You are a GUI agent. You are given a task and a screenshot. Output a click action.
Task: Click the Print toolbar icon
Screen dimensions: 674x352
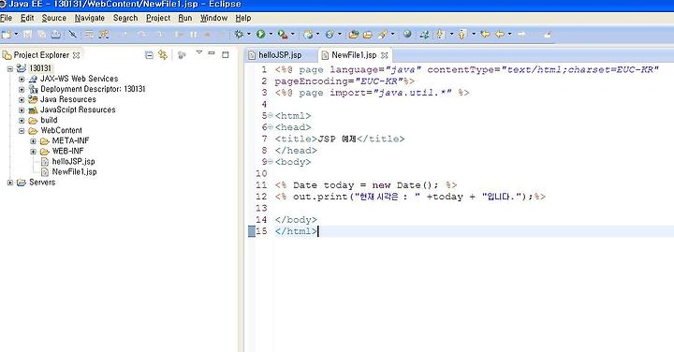point(56,35)
